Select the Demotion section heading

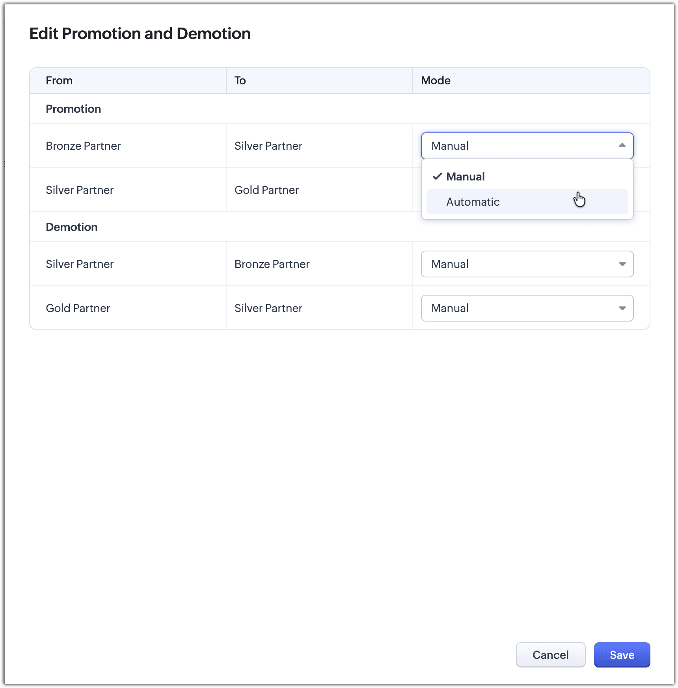click(x=72, y=227)
